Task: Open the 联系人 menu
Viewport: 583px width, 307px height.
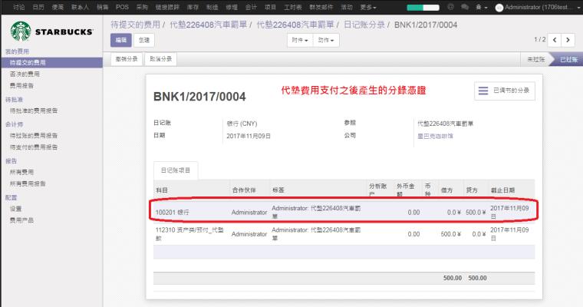Action: pyautogui.click(x=80, y=7)
